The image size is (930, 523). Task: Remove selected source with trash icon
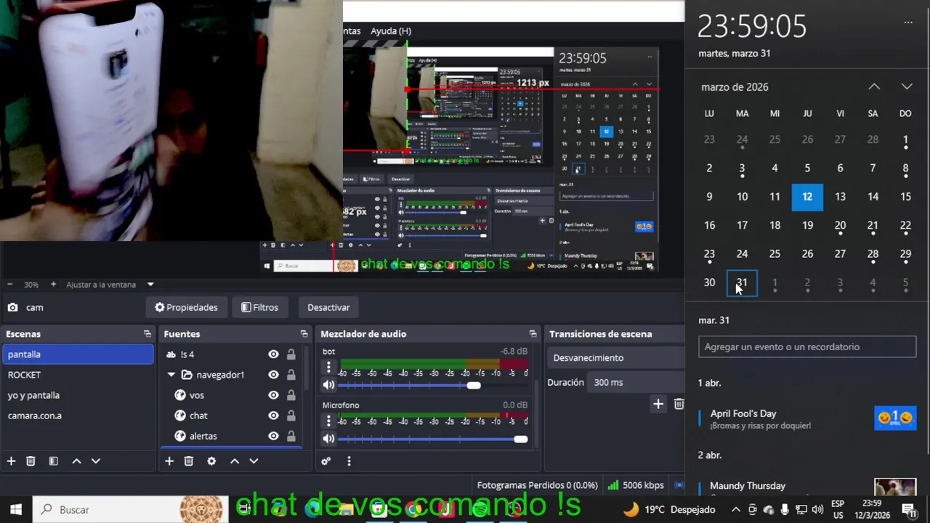tap(189, 461)
